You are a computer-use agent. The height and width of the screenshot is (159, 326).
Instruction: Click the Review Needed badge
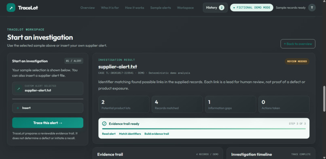click(x=297, y=61)
